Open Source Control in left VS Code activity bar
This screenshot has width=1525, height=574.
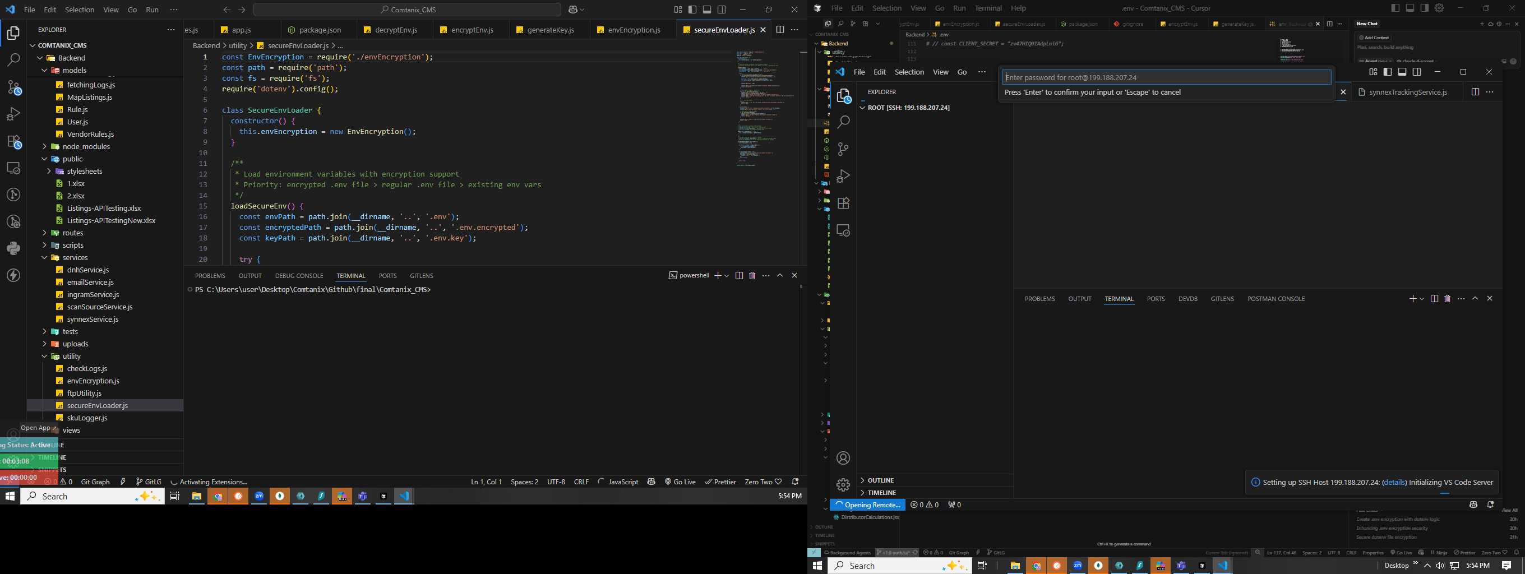(13, 87)
